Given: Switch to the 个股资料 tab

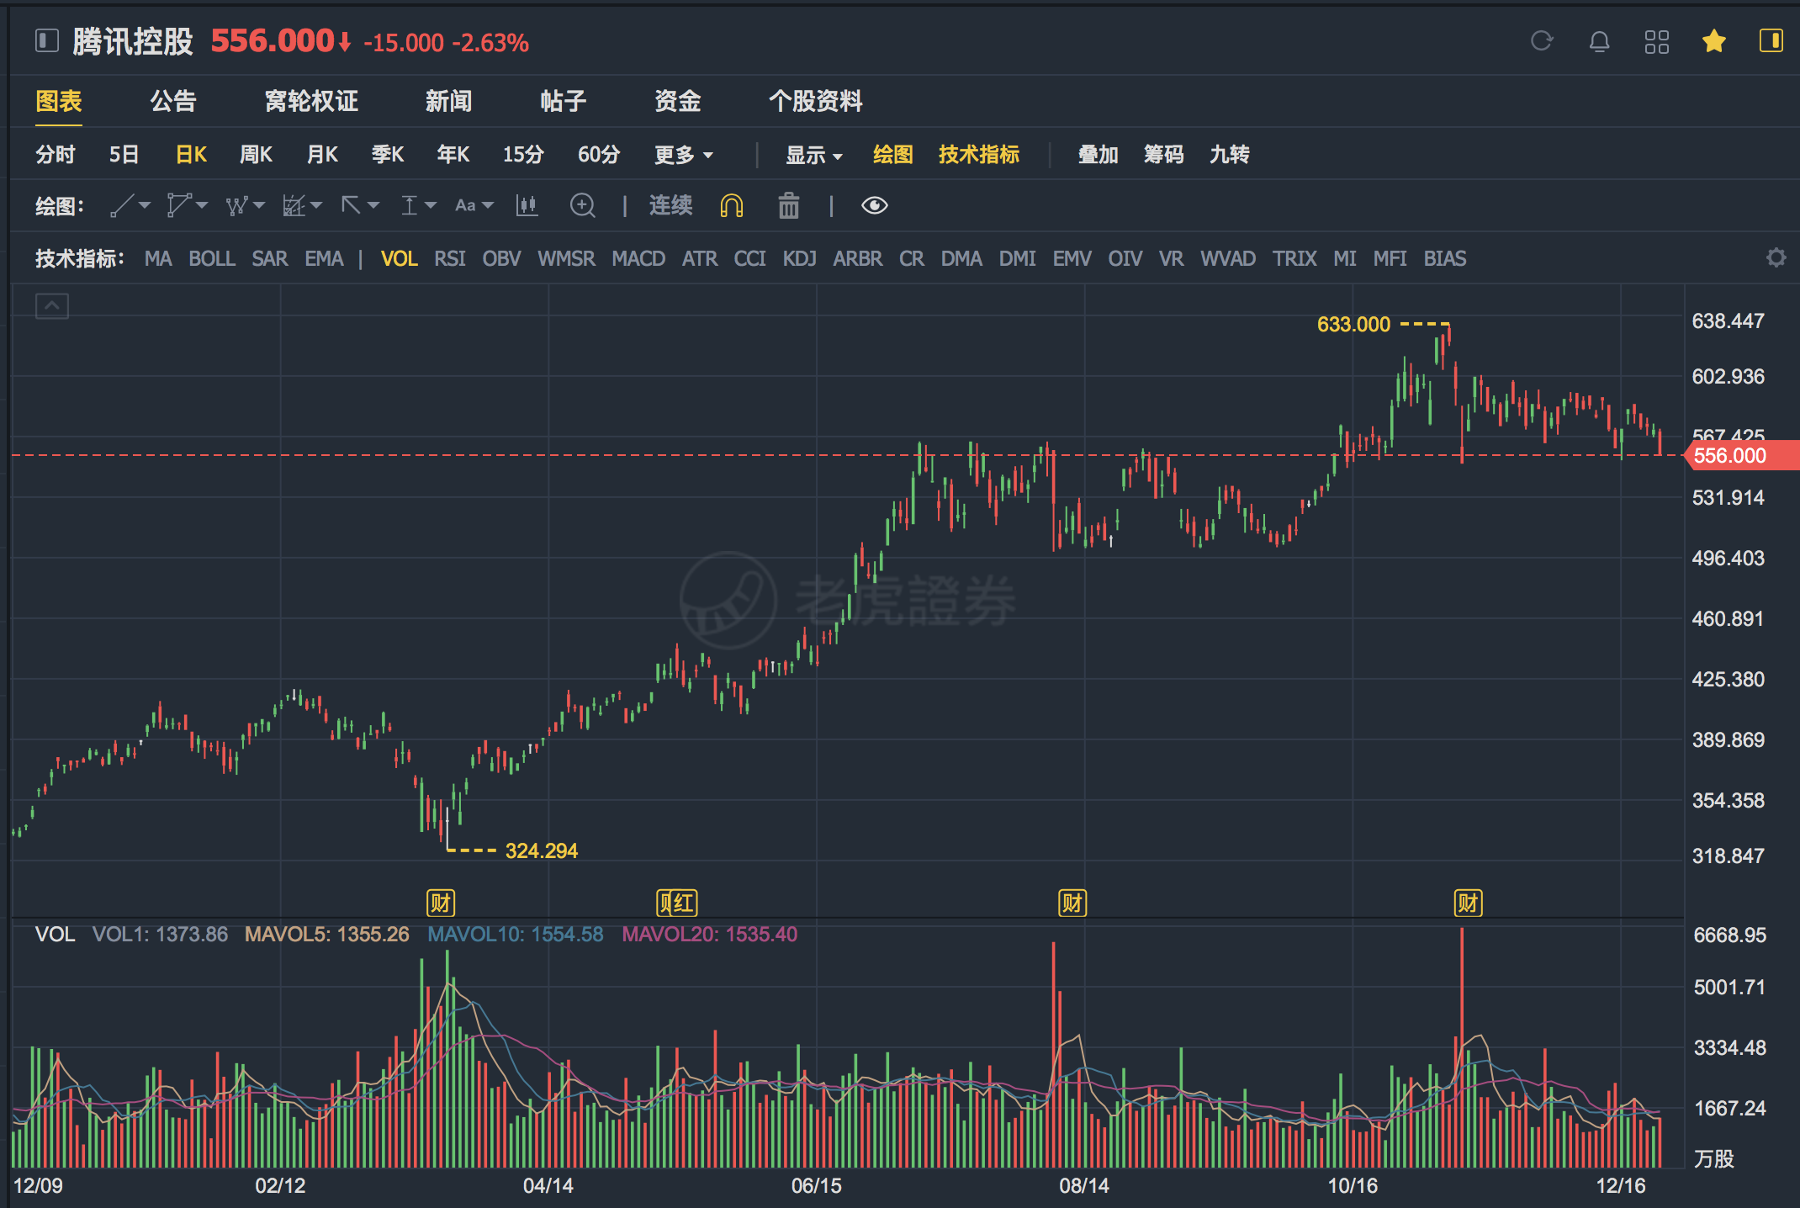Looking at the screenshot, I should pyautogui.click(x=815, y=101).
